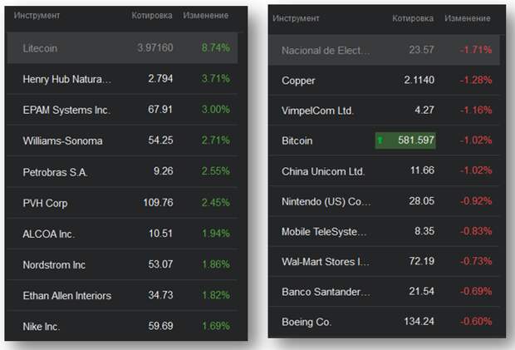The width and height of the screenshot is (515, 350).
Task: Click the Williams-Sonoma instrument
Action: point(122,140)
